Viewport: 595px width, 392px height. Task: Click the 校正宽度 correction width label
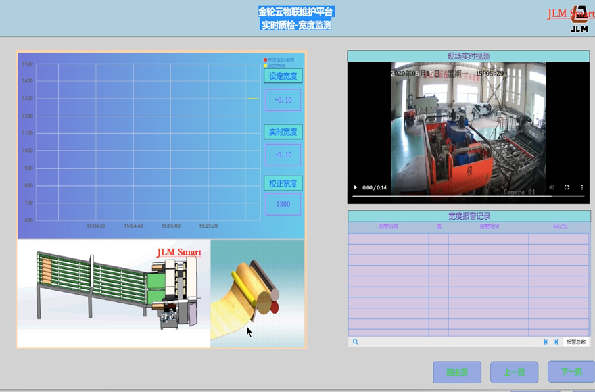(283, 184)
